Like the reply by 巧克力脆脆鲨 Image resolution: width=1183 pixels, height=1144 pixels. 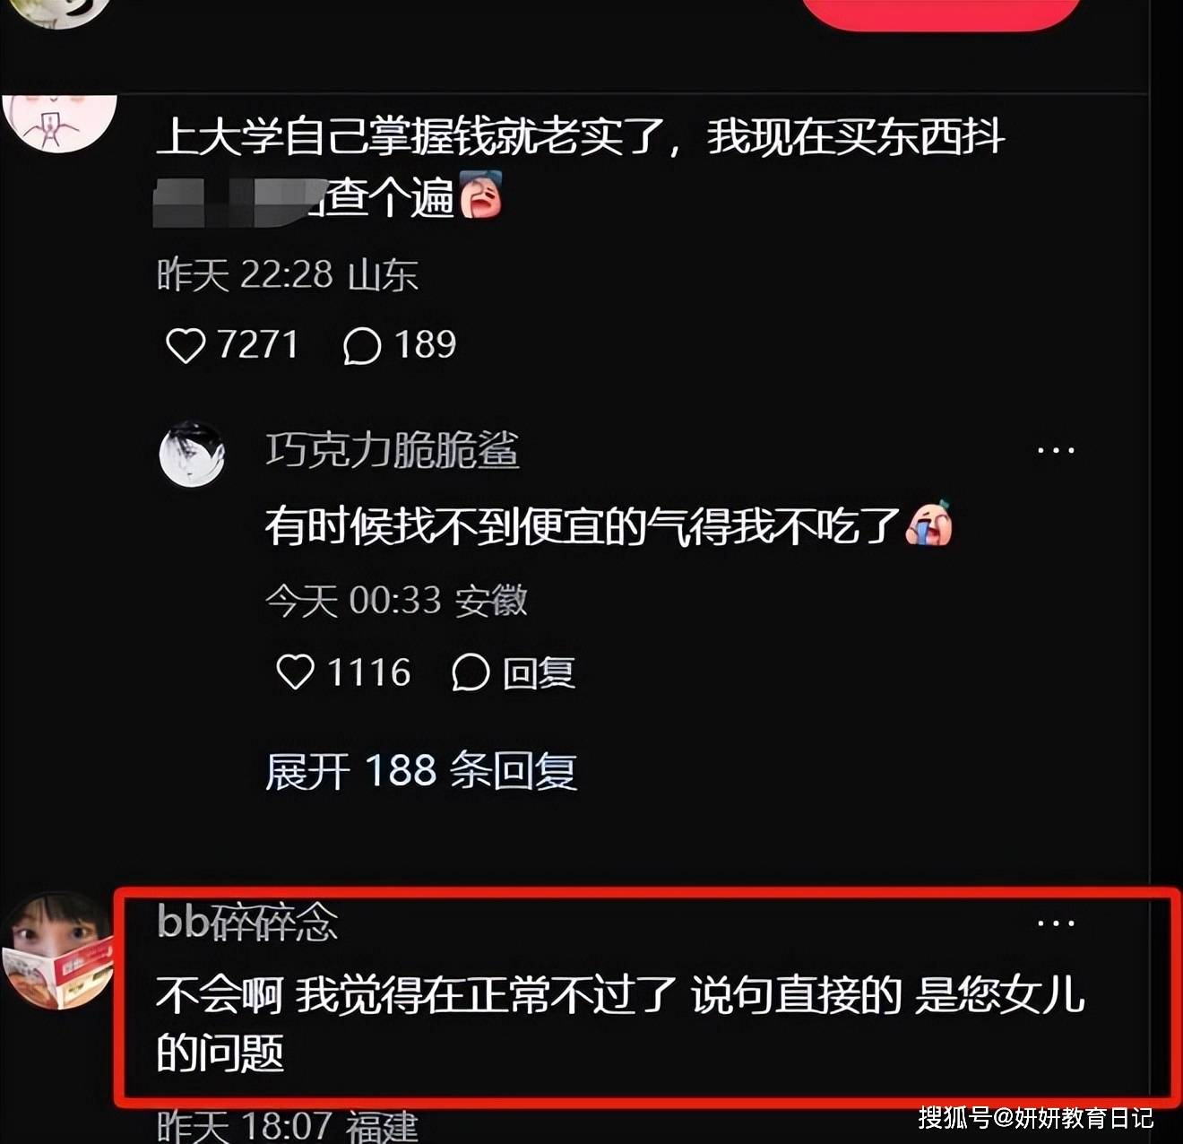pyautogui.click(x=295, y=672)
